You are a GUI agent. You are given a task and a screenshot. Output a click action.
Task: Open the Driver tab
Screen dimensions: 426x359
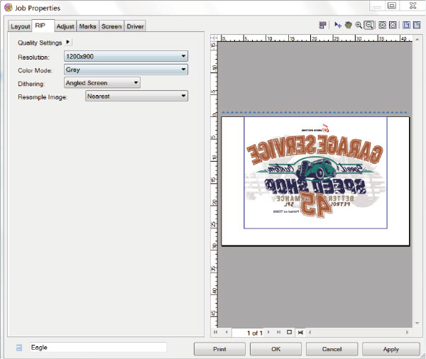point(135,26)
